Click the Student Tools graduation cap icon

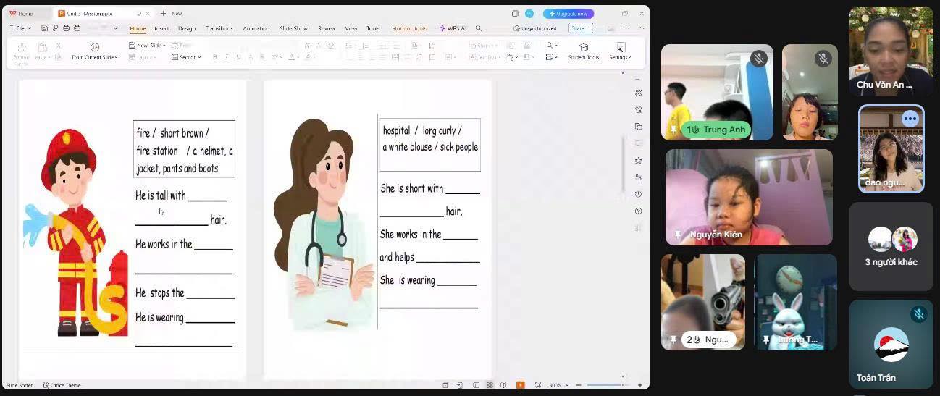click(x=583, y=47)
